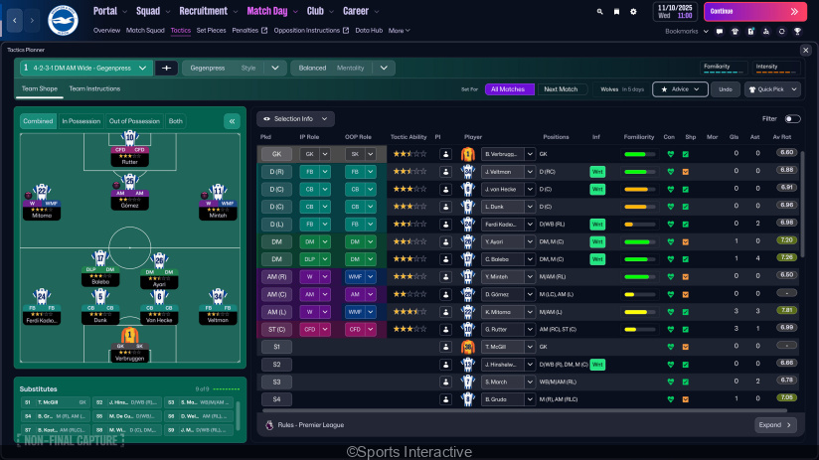Select the Out of Possession pitch view
This screenshot has height=460, width=819.
pyautogui.click(x=134, y=121)
